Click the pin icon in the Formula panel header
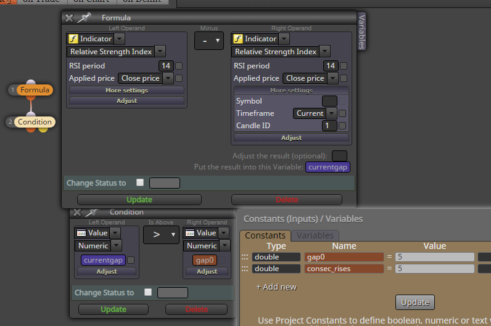Image resolution: width=491 pixels, height=326 pixels. (x=84, y=17)
